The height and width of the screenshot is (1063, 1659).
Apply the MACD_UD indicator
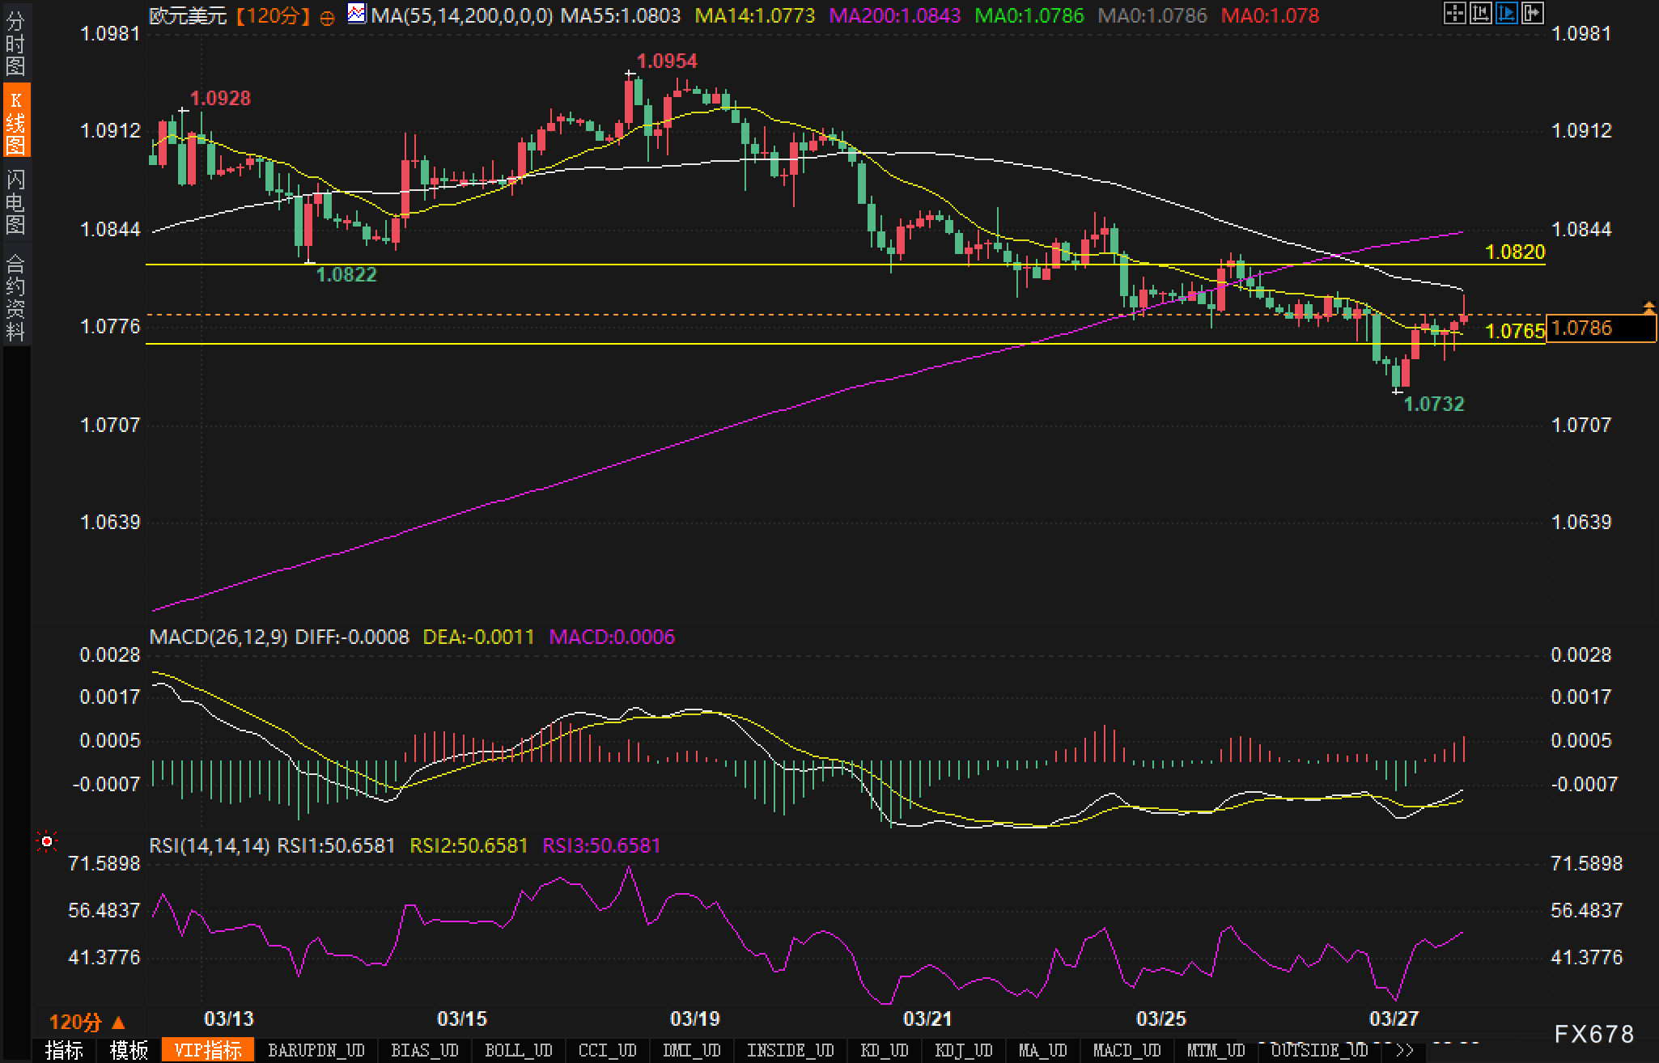coord(1127,1050)
